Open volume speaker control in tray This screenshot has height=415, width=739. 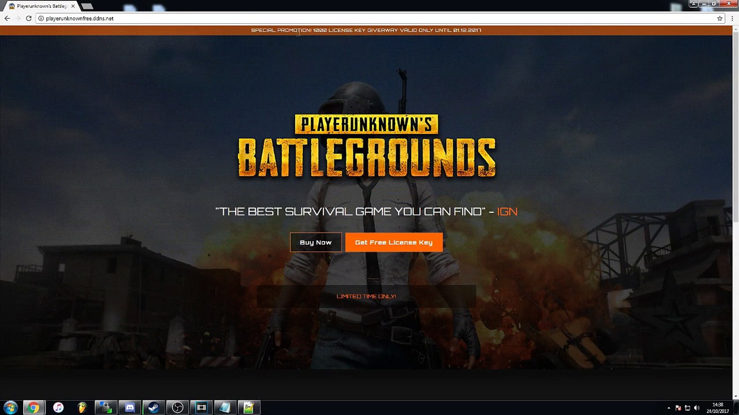[697, 408]
